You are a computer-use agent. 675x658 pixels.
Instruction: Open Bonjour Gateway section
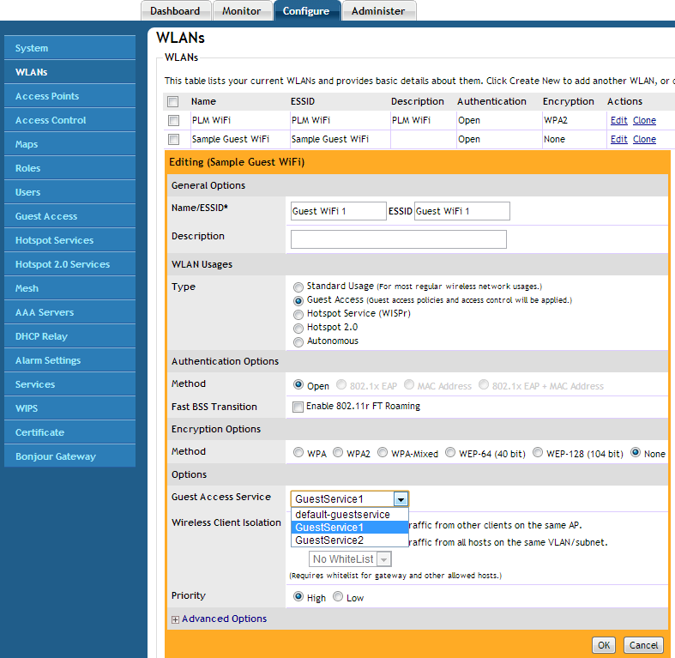[69, 456]
